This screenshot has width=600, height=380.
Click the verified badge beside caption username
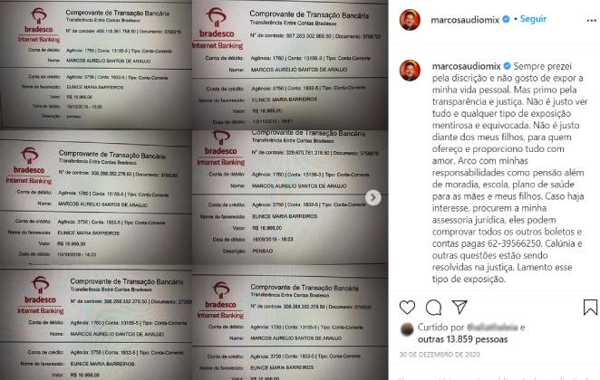click(x=507, y=66)
